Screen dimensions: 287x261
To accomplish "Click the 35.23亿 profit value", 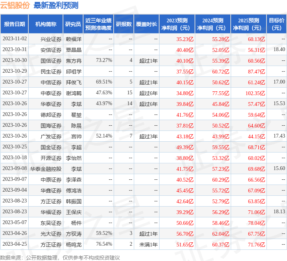I will 184,39.
